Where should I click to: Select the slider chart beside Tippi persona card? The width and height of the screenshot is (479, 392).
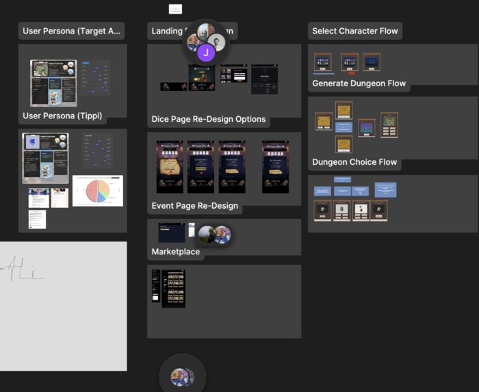pos(97,151)
